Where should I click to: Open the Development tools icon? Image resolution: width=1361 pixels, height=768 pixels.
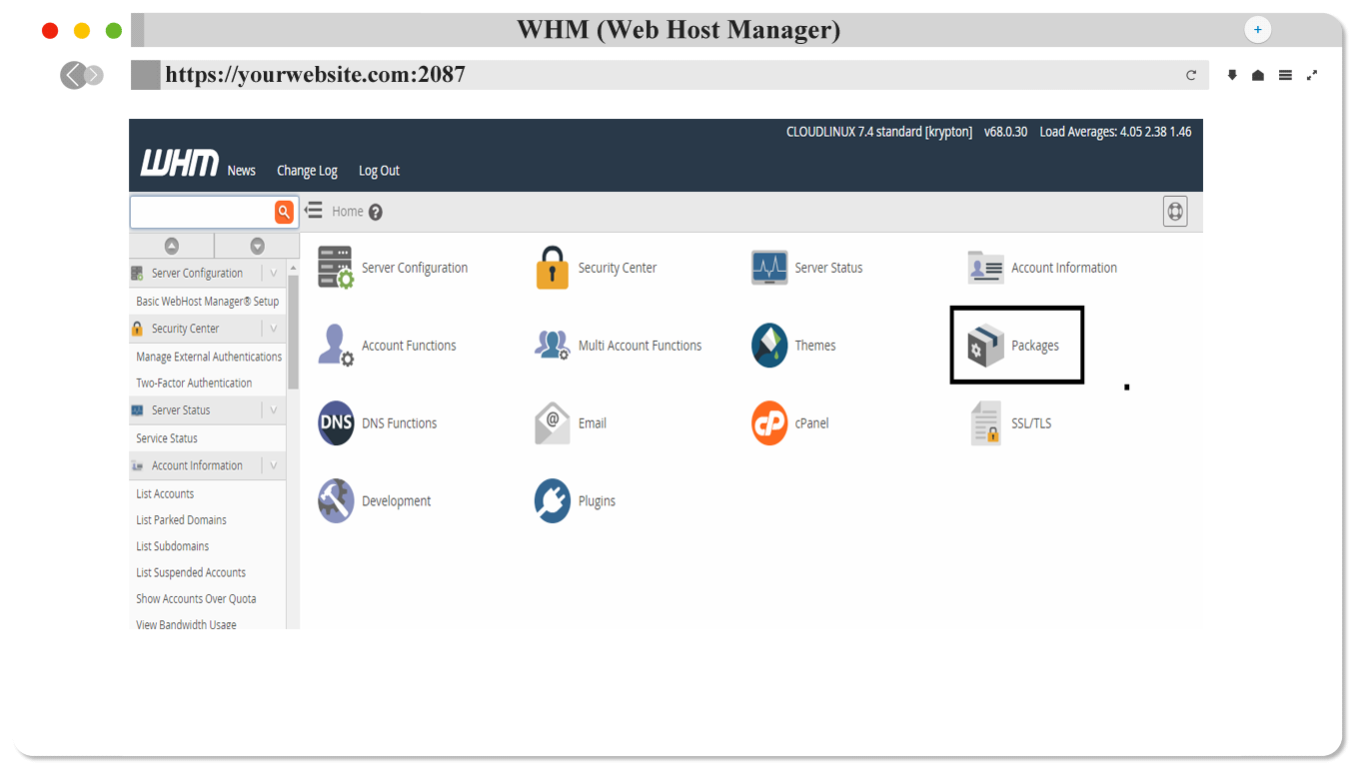[x=336, y=501]
